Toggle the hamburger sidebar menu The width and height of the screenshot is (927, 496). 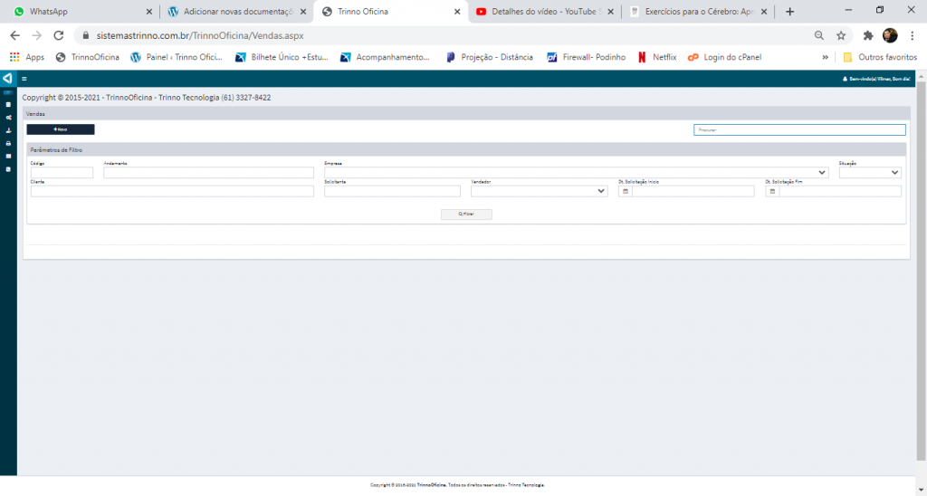click(x=24, y=80)
